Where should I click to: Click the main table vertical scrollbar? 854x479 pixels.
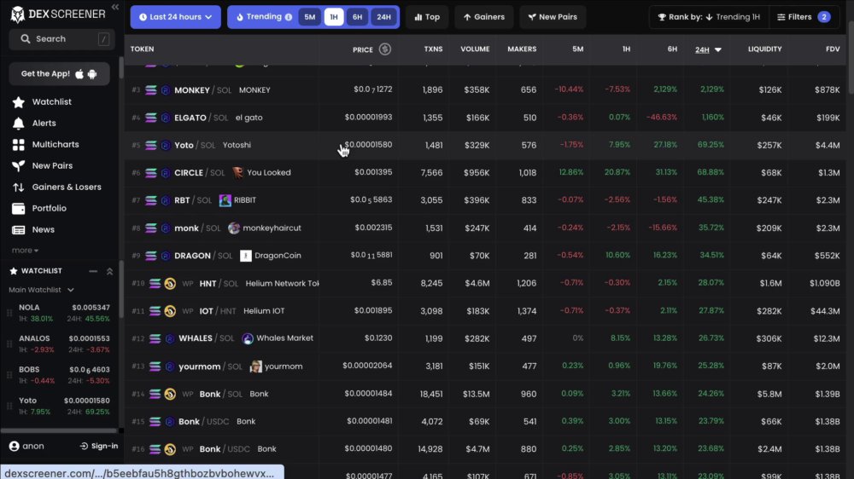pos(851,57)
